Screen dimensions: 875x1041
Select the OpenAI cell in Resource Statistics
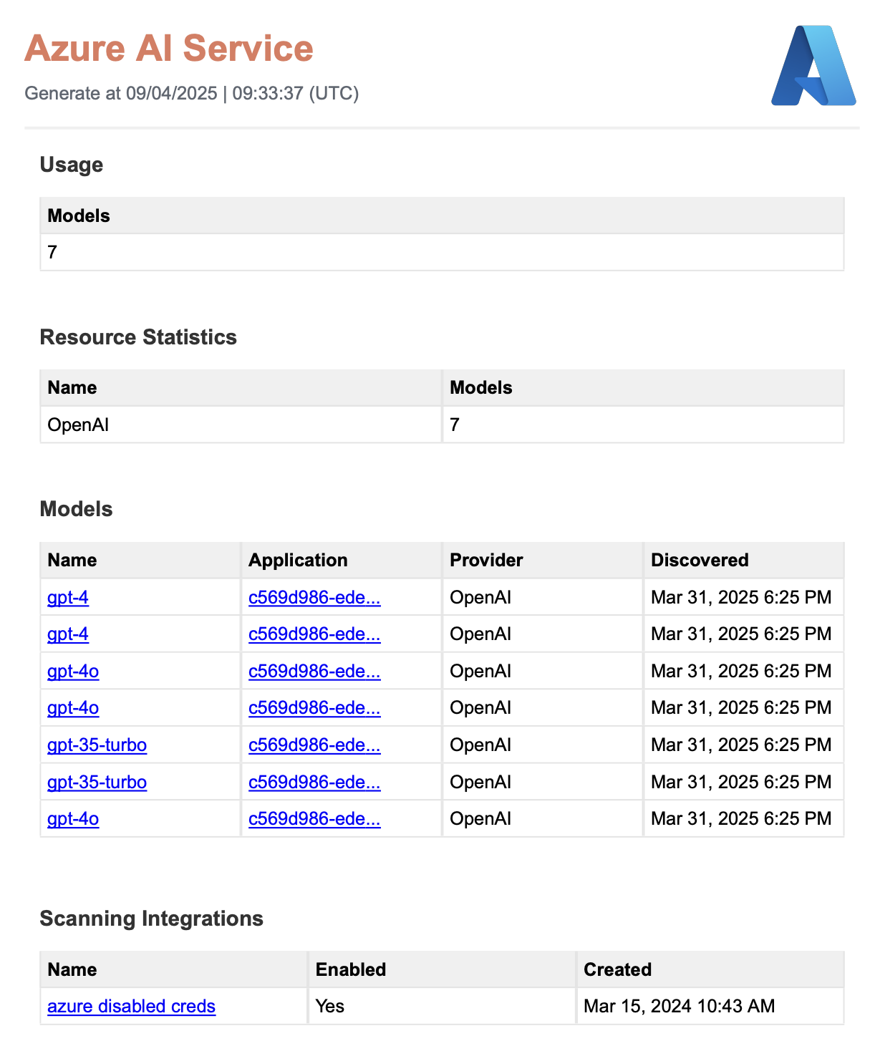pos(78,425)
